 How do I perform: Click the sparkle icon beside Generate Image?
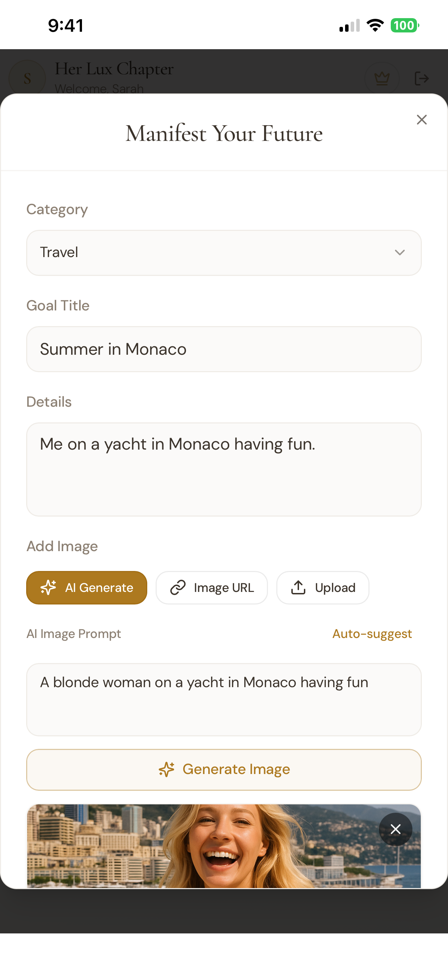tap(166, 769)
